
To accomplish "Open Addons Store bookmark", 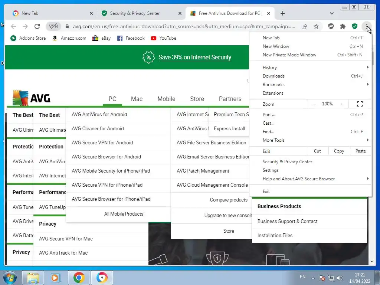I will [28, 38].
